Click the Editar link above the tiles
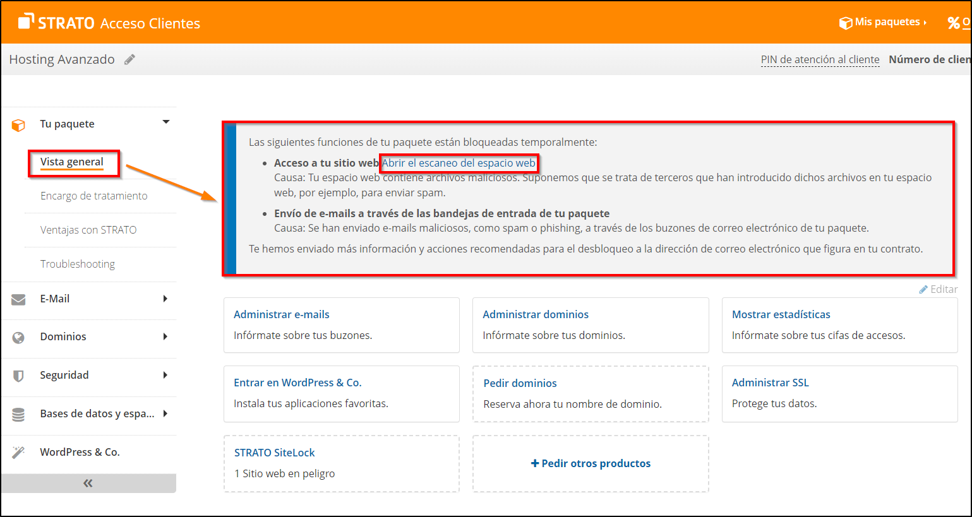 [939, 289]
